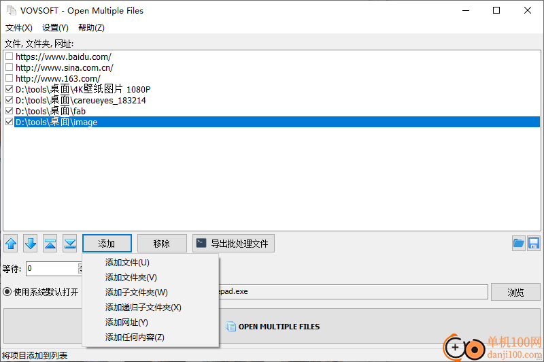The image size is (544, 362).
Task: Enable the http://www.163.com/ checkbox
Action: 10,78
